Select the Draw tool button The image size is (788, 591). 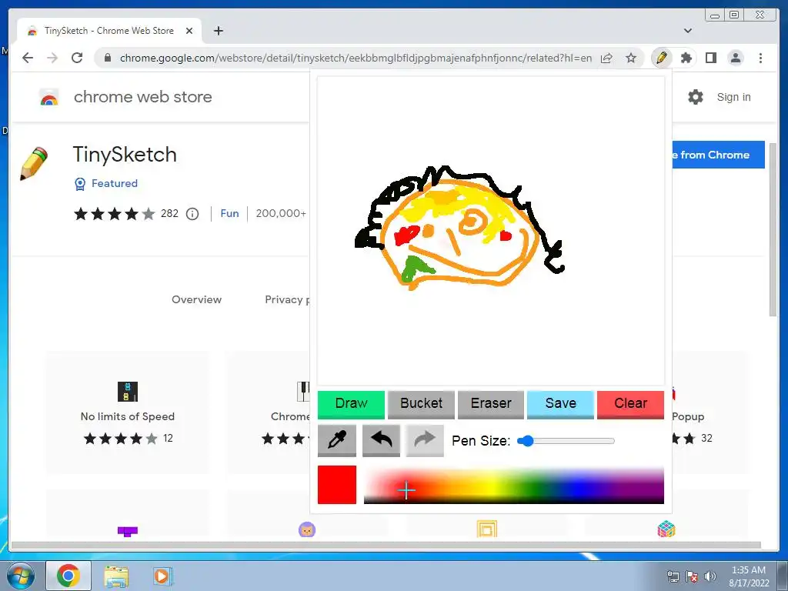(x=351, y=404)
